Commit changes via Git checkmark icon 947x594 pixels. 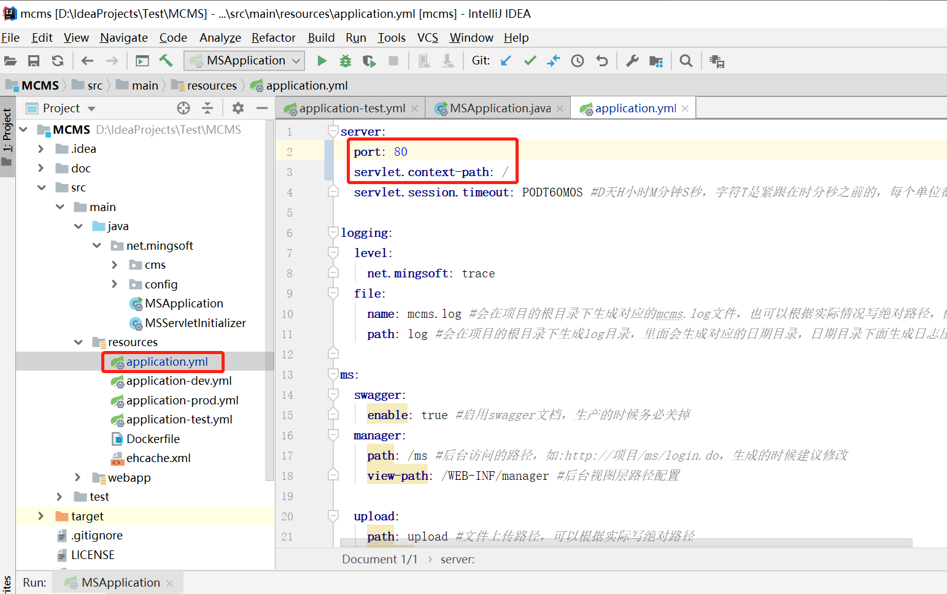point(530,60)
